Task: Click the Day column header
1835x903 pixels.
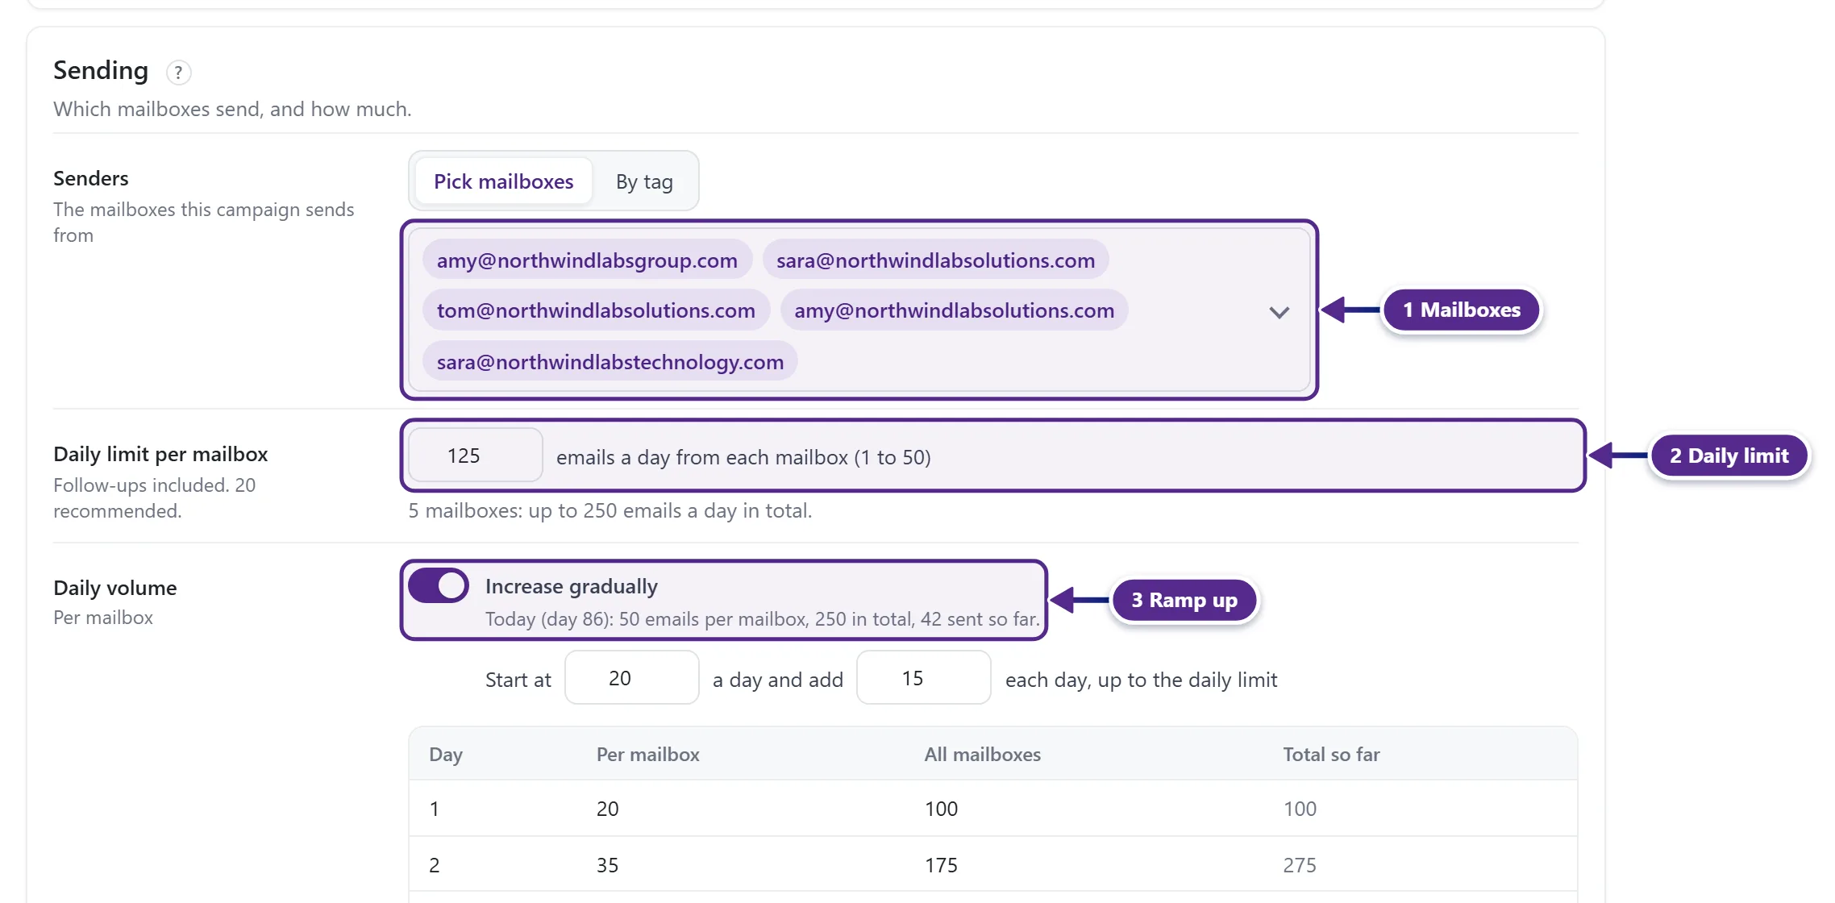Action: pyautogui.click(x=446, y=755)
